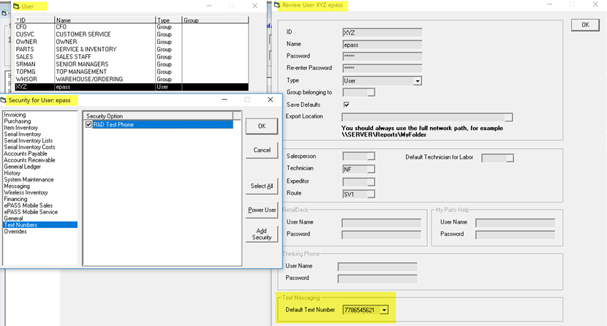Image resolution: width=607 pixels, height=326 pixels.
Task: Select Accounts Receivable category
Action: click(x=29, y=160)
